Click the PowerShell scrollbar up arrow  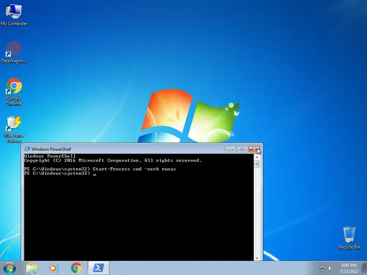coord(257,157)
